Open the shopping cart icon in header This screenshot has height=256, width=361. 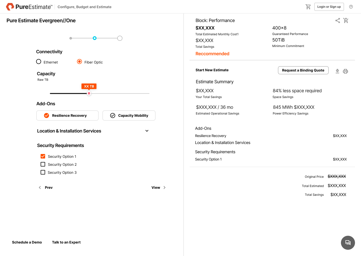[x=308, y=7]
